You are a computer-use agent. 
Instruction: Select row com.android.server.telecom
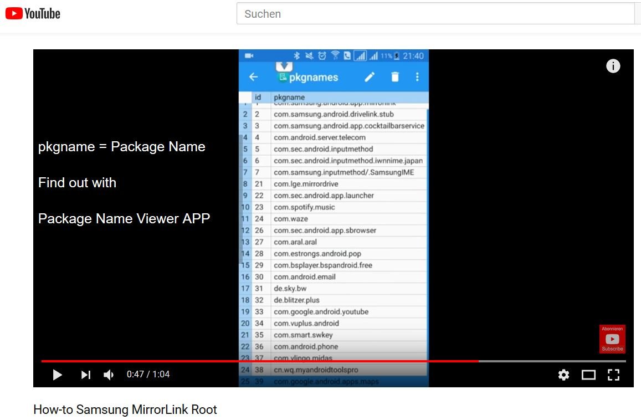pyautogui.click(x=334, y=137)
